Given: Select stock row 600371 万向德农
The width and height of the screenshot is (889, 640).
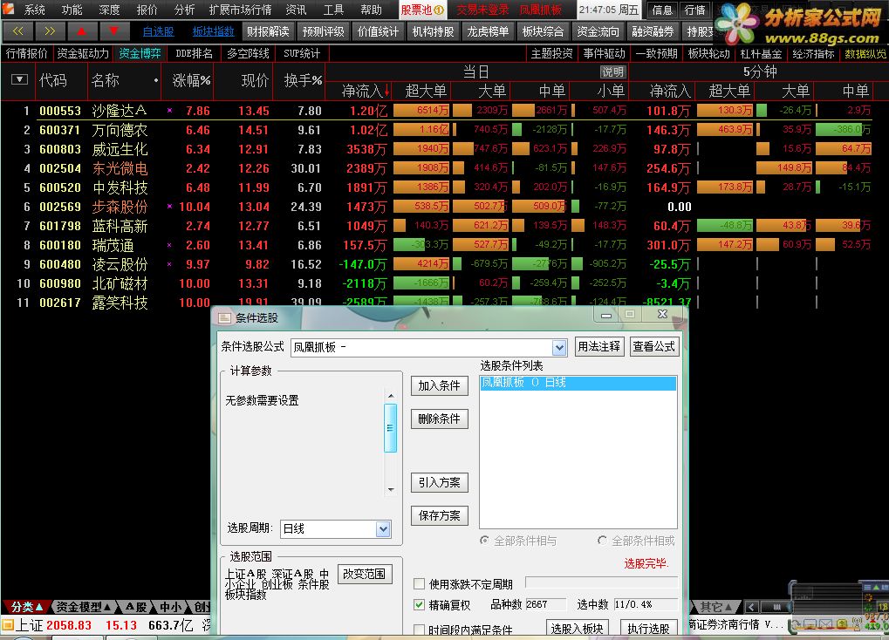Looking at the screenshot, I should (445, 130).
